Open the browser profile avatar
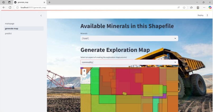Screen dimensions: 213x112 [198, 7]
